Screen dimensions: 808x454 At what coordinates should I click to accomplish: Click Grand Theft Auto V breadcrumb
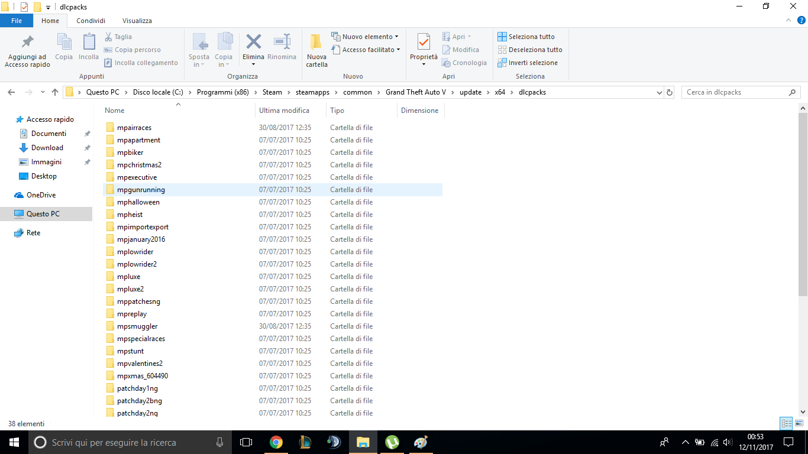[x=415, y=92]
